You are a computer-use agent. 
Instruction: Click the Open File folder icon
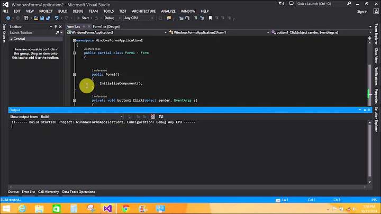click(x=36, y=18)
